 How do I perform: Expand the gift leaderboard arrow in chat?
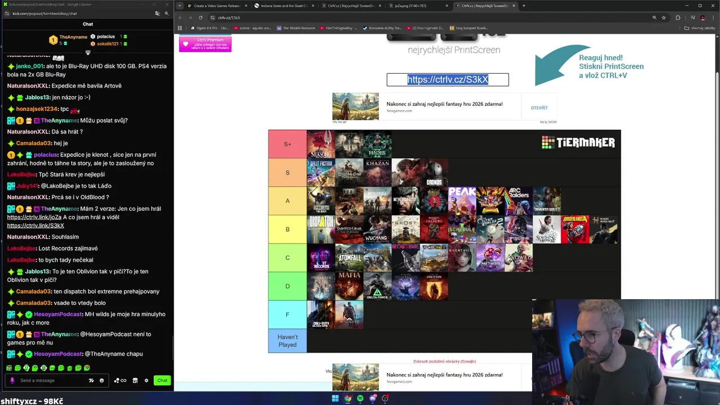tap(88, 52)
